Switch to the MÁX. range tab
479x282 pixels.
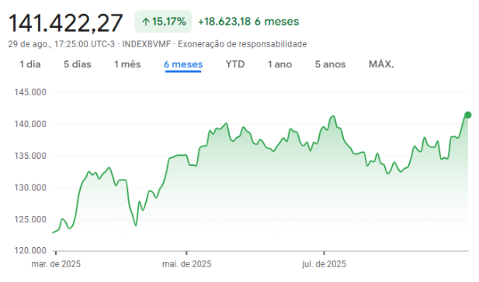coord(381,64)
